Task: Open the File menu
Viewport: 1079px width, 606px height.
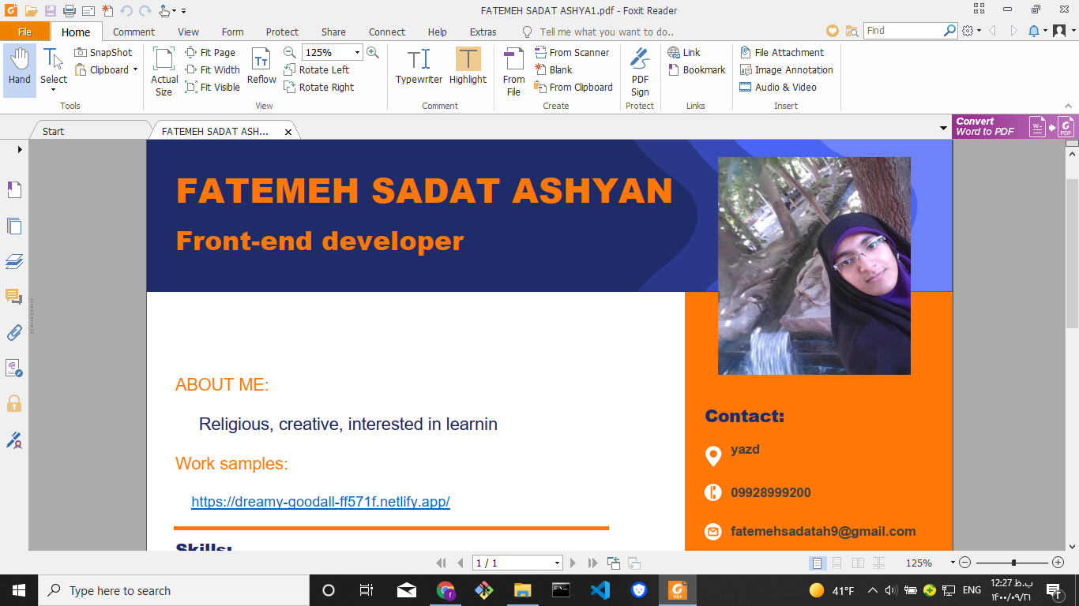Action: [x=24, y=32]
